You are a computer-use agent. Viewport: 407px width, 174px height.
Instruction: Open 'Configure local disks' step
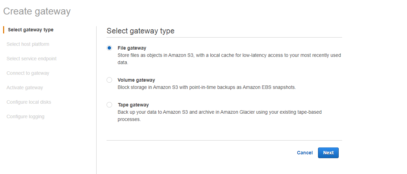click(29, 102)
